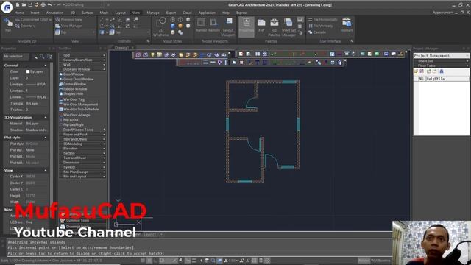Select the Win-Door Tag tool
471x265 pixels.
[72, 99]
